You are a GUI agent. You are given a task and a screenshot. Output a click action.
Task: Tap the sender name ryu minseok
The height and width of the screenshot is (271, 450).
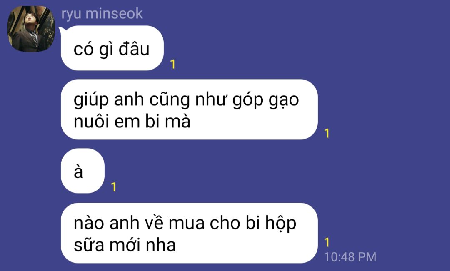(102, 14)
